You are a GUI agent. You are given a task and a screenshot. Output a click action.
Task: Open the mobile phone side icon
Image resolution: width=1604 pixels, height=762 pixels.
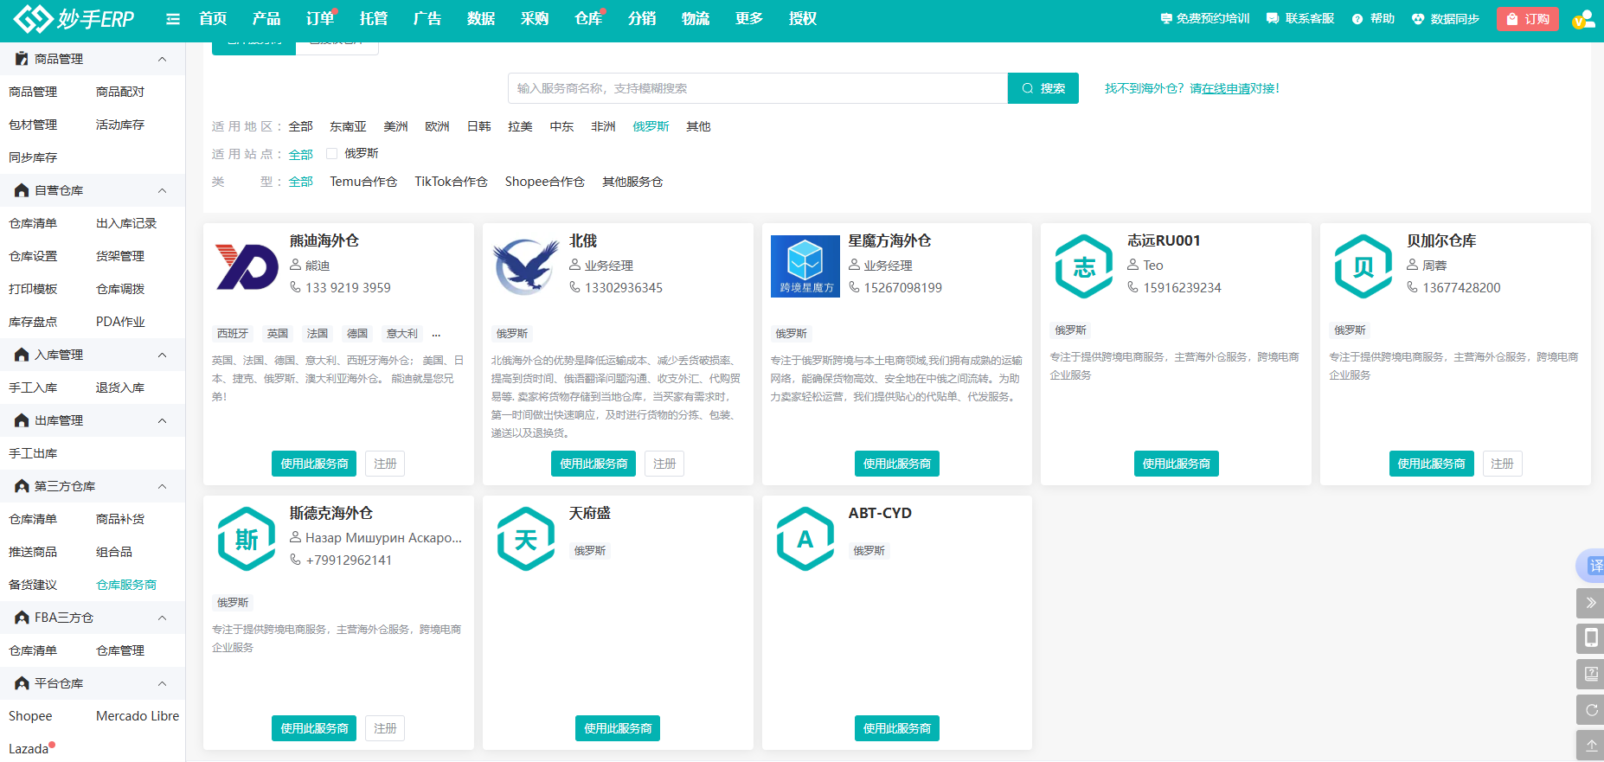(1590, 638)
